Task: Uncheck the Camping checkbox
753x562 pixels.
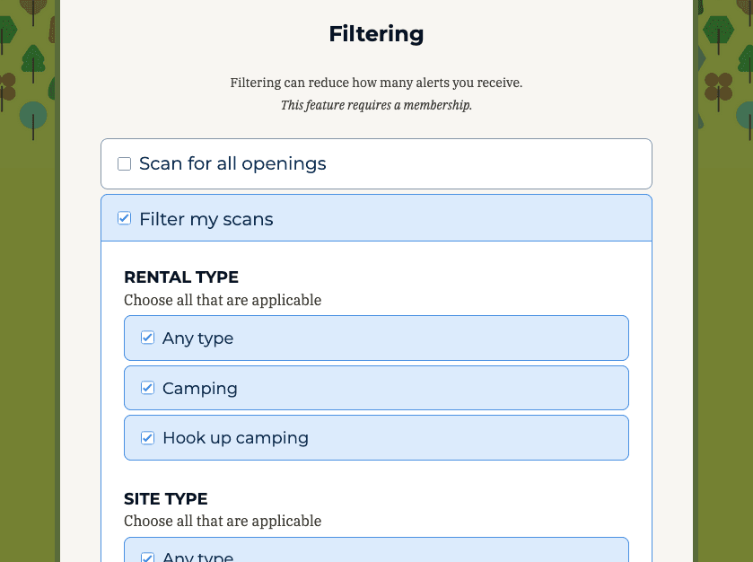Action: pyautogui.click(x=147, y=388)
